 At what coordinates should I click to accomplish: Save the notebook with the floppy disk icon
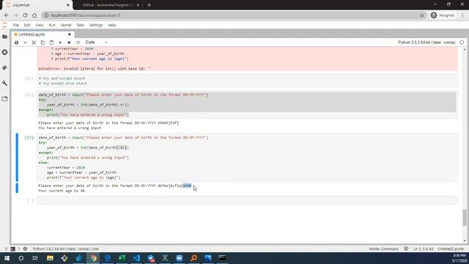[x=16, y=43]
